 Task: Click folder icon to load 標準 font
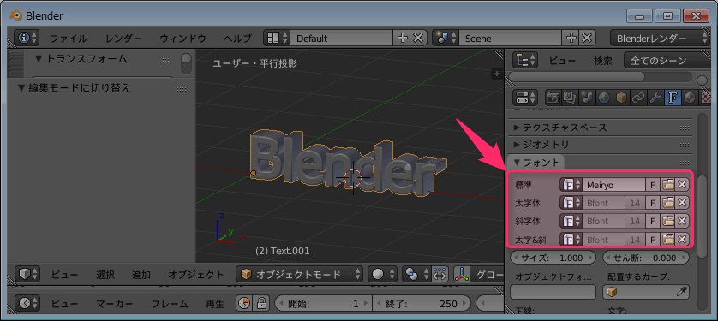pos(668,185)
